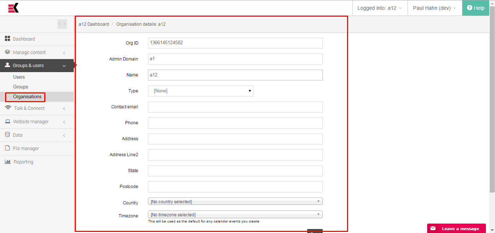Viewport: 495px width, 233px height.
Task: Click the Talk & Connect wifi icon
Action: (x=8, y=108)
